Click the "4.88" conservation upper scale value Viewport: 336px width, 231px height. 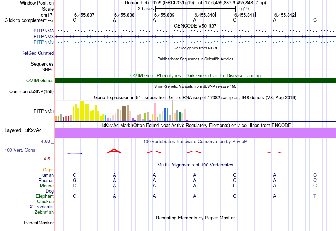click(45, 141)
